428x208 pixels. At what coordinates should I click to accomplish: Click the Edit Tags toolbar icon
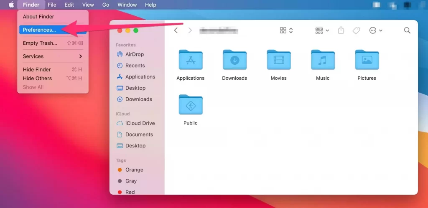tap(356, 30)
